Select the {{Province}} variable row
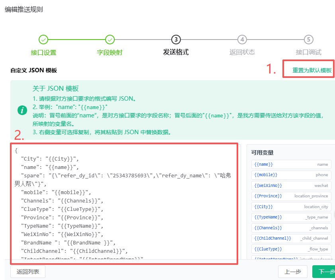335x280 pixels. click(x=291, y=196)
